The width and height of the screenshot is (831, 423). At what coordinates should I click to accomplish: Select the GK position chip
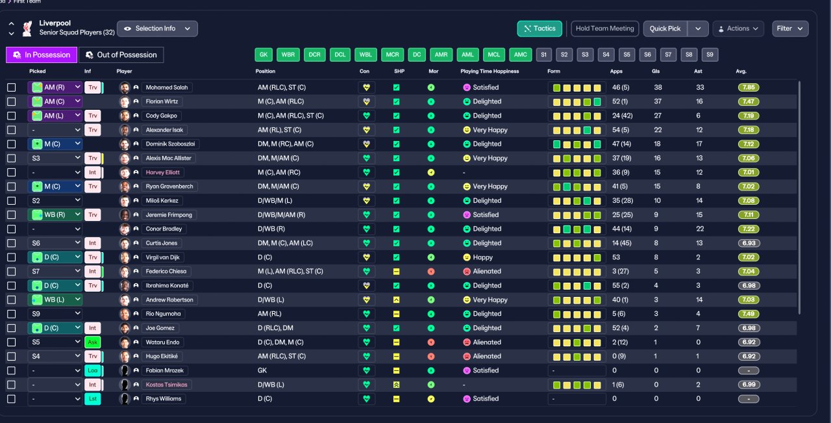pos(264,55)
